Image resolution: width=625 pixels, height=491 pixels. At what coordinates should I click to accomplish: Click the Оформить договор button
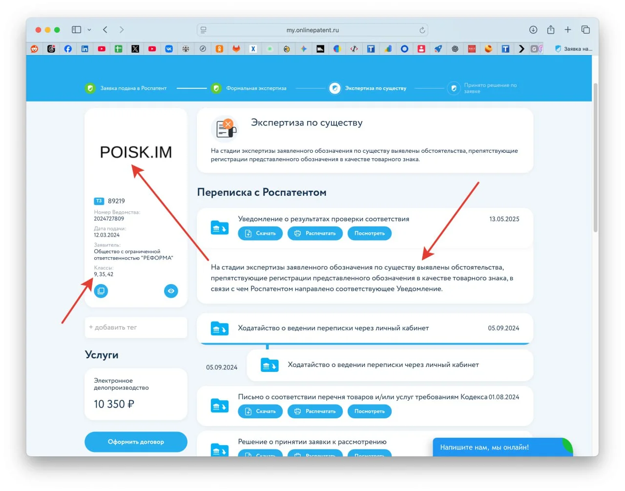[x=136, y=442]
